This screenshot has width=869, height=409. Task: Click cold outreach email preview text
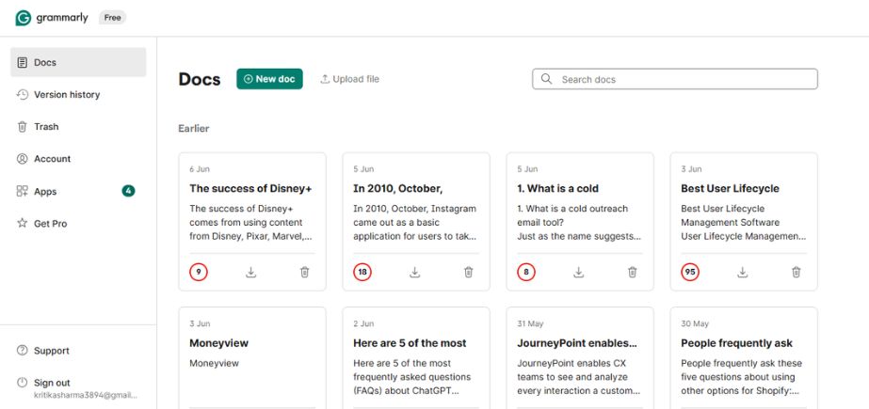click(x=579, y=223)
